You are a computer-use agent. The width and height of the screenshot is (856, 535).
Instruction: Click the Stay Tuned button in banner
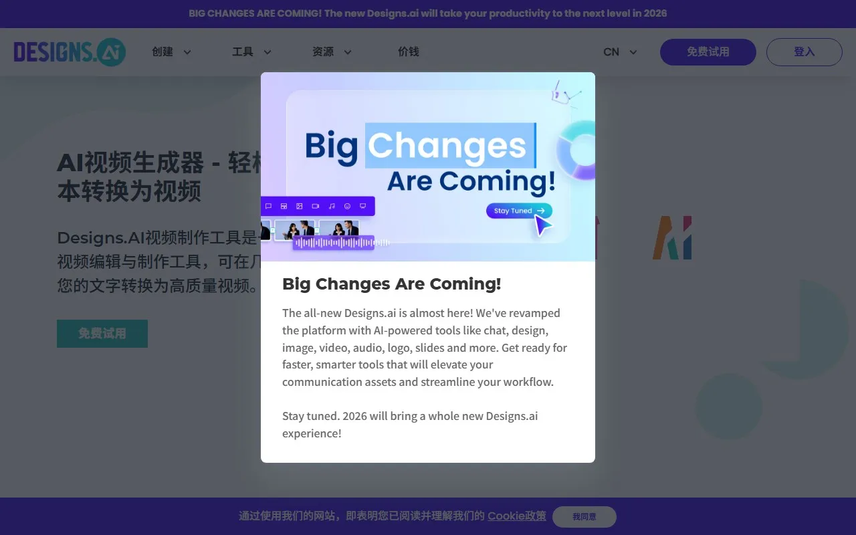coord(518,211)
